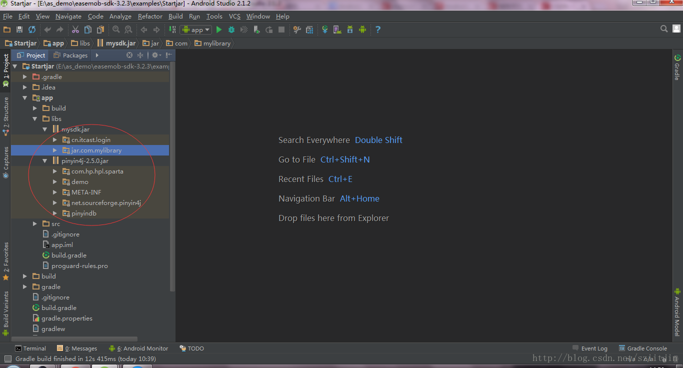
Task: Toggle the Captures side tab
Action: (x=5, y=162)
